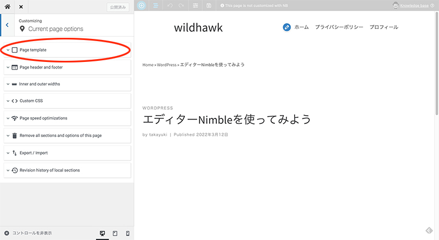Click the pencil edit icon beside ホーム
This screenshot has width=439, height=240.
[x=286, y=27]
